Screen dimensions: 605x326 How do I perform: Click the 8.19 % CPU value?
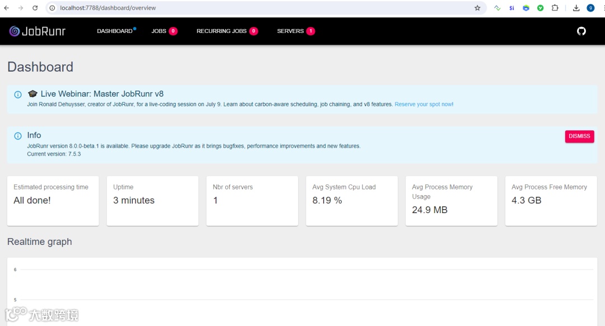click(x=327, y=200)
